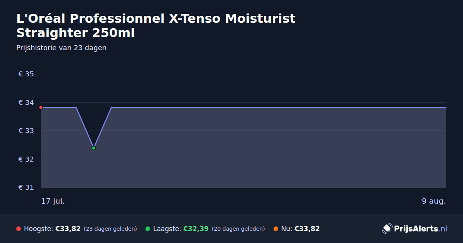Viewport: 463px width, 243px height.
Task: Click the product title L'Oréal Professionnel X-Tenso
Action: pyautogui.click(x=156, y=25)
